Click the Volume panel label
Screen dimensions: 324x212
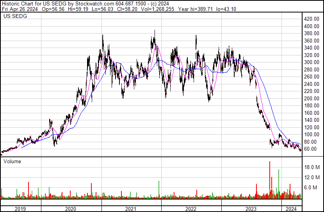click(x=12, y=161)
